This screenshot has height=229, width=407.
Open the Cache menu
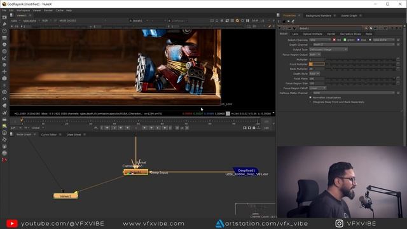pyautogui.click(x=59, y=10)
